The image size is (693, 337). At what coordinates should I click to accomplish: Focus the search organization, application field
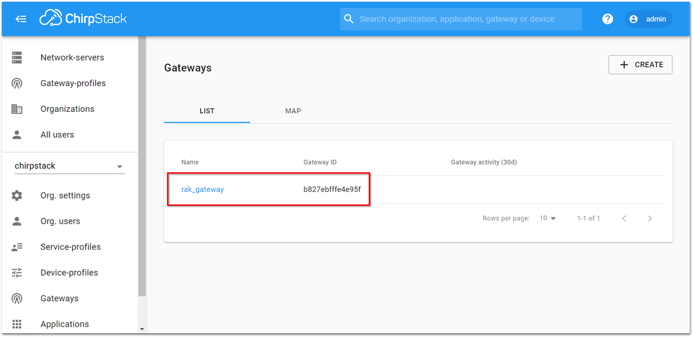(461, 19)
